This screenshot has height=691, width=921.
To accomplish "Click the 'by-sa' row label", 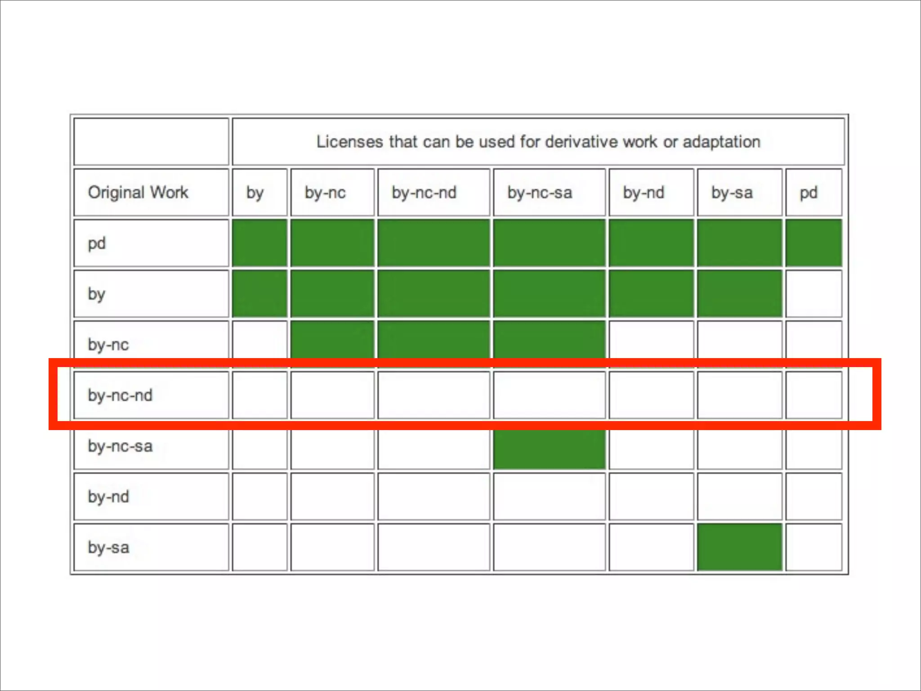I will (108, 547).
